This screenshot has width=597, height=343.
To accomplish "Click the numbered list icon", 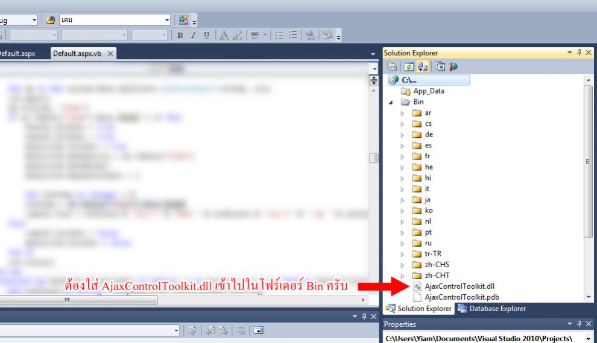I will [x=292, y=36].
